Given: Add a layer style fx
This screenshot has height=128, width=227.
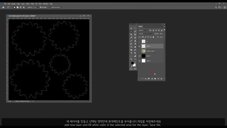Looking at the screenshot, I should coord(145,79).
